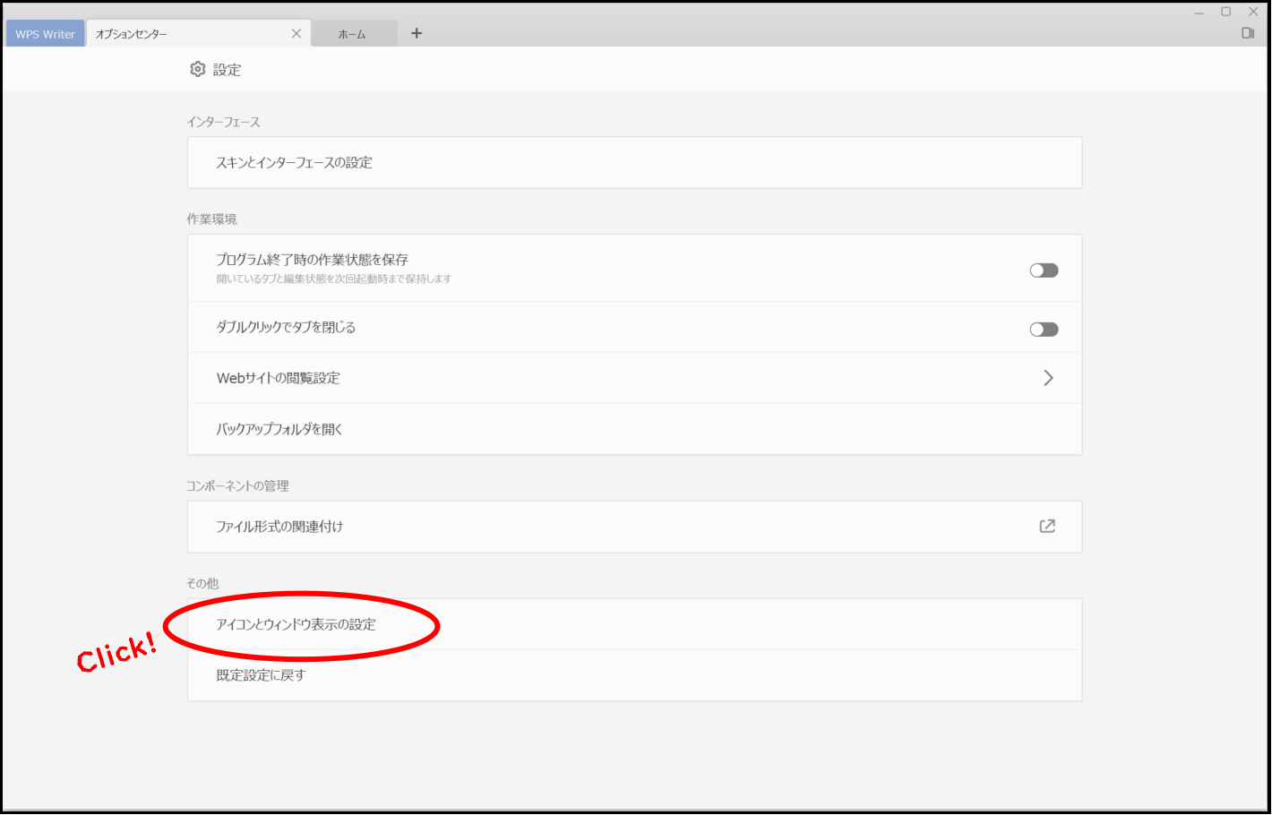Close the オプションセンター tab
Screen dimensions: 1272x815
pyautogui.click(x=297, y=33)
